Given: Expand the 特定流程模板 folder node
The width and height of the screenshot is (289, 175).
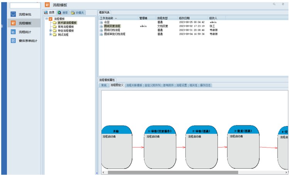Looking at the screenshot, I should pos(50,30).
